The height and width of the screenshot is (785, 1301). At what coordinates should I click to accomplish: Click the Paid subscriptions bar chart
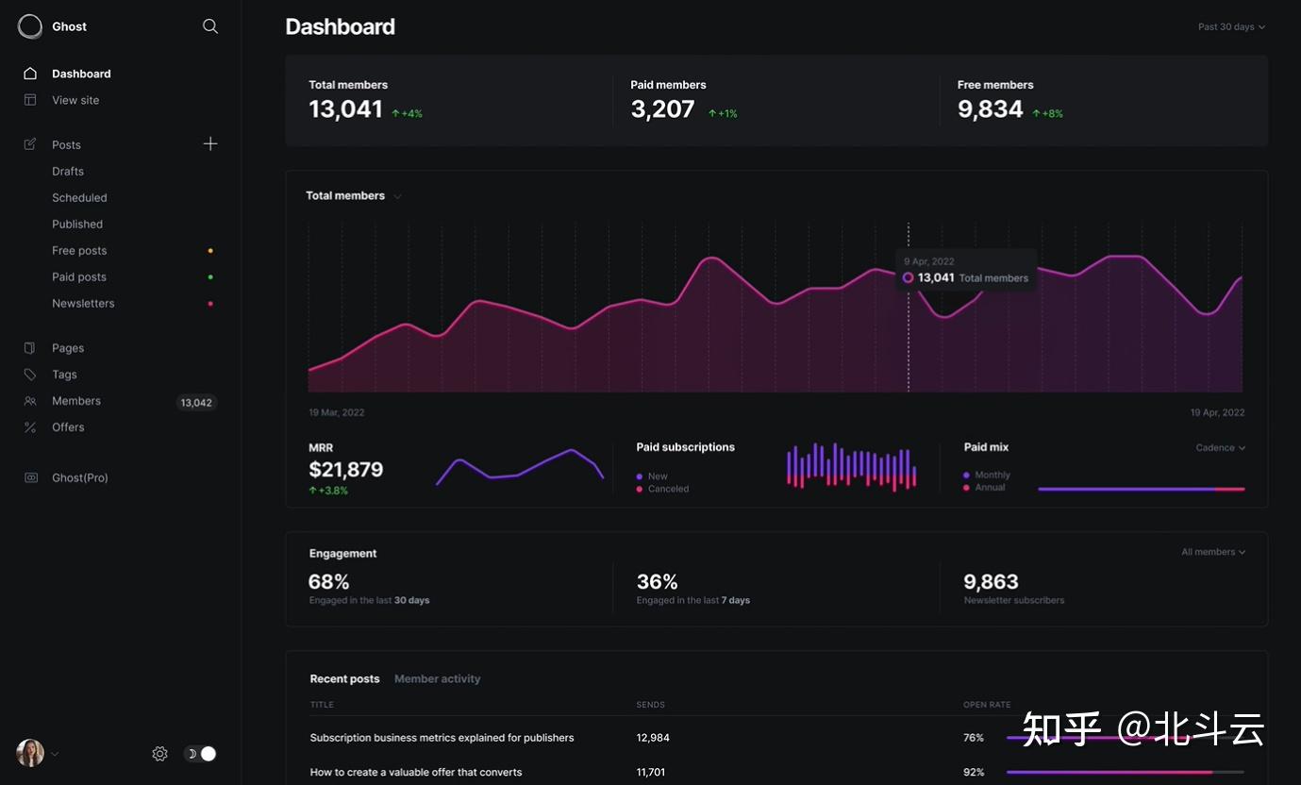pyautogui.click(x=851, y=467)
